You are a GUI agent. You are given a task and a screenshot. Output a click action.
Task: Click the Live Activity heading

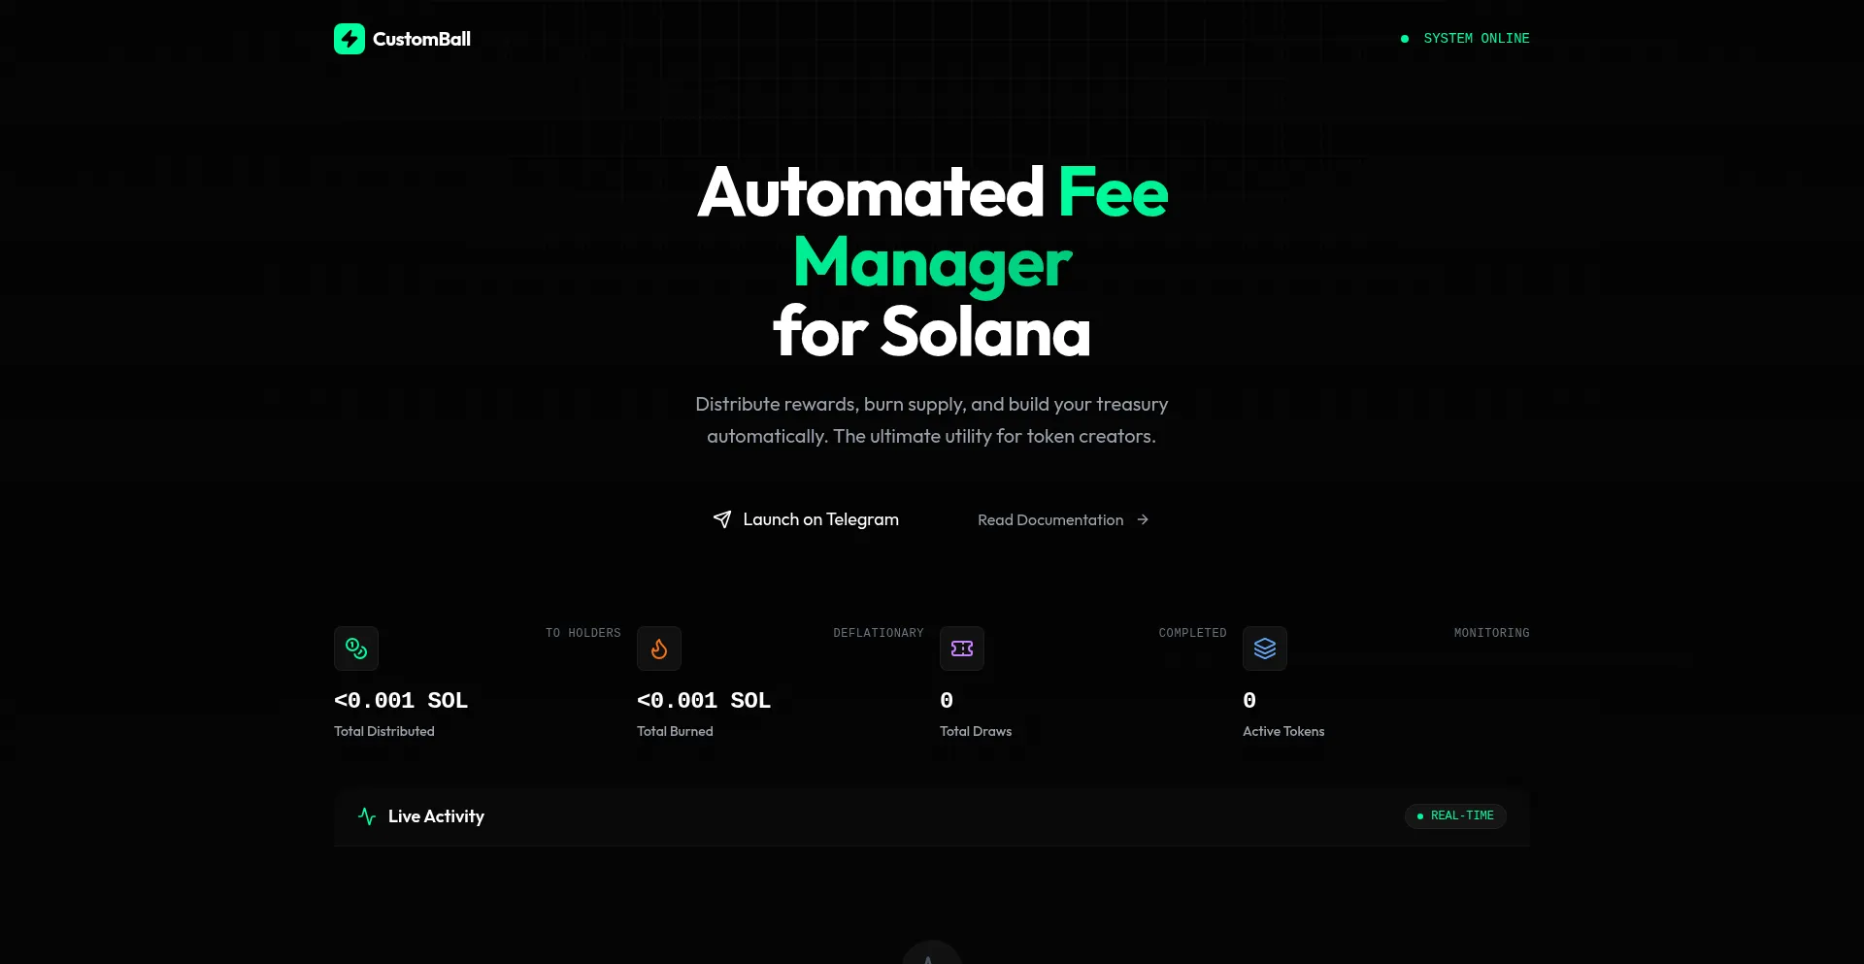click(436, 816)
